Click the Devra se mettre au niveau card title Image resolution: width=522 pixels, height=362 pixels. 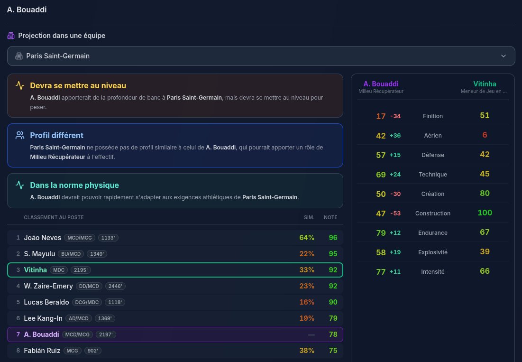click(78, 85)
